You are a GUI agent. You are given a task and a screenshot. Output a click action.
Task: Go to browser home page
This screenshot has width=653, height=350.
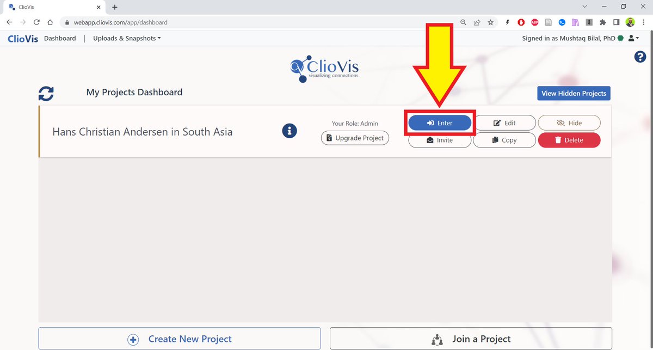50,22
